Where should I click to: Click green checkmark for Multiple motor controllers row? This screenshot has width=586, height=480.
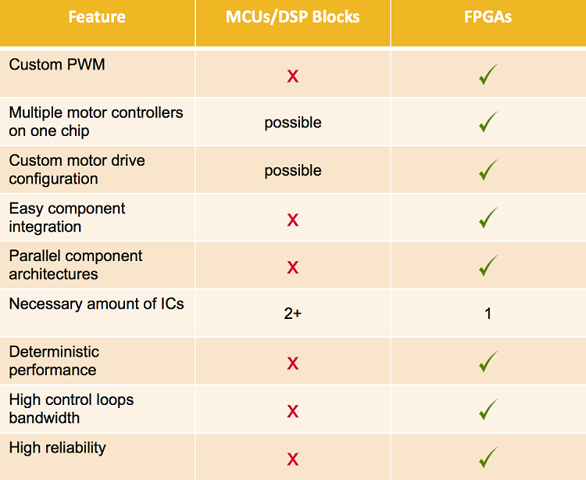click(x=488, y=122)
